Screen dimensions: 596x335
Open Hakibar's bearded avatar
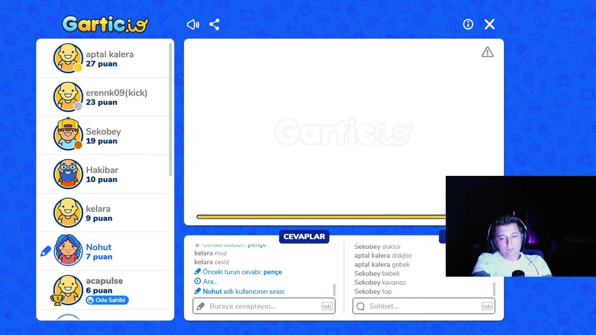[x=68, y=174]
